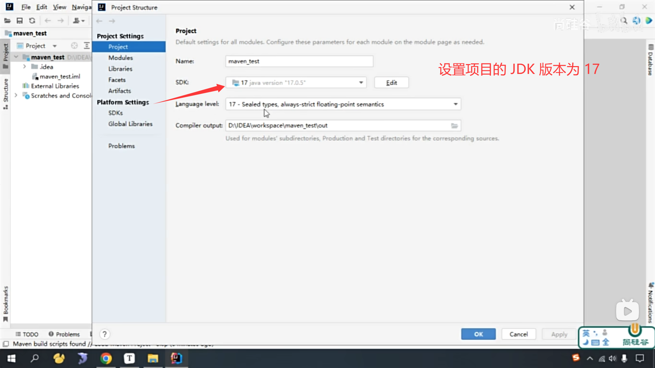Click the Edit SDK button
Image resolution: width=655 pixels, height=368 pixels.
click(391, 82)
